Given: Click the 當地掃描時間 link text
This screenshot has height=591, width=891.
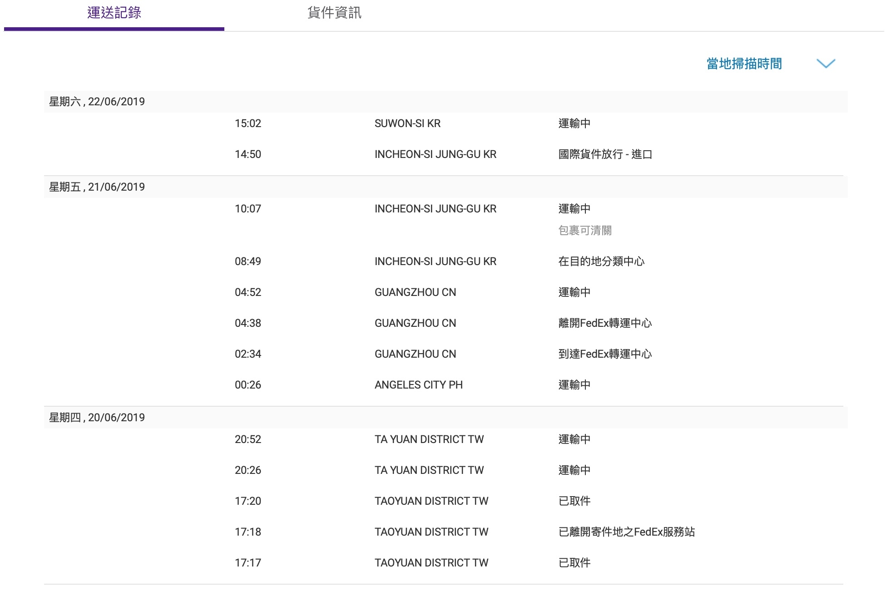Looking at the screenshot, I should [744, 64].
